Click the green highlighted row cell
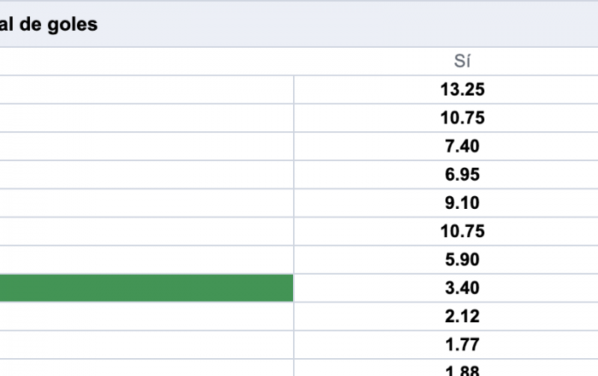Image resolution: width=598 pixels, height=376 pixels. (x=146, y=288)
